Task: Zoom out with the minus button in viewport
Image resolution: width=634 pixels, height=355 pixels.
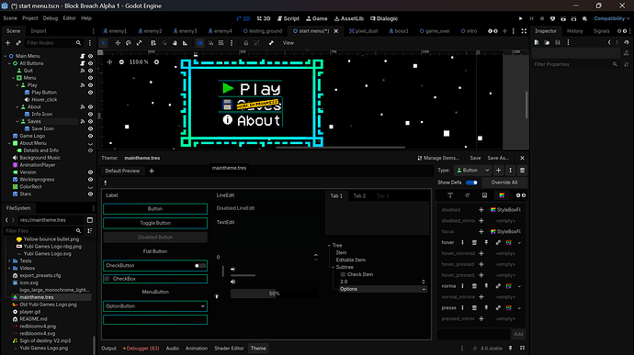Action: pos(121,62)
